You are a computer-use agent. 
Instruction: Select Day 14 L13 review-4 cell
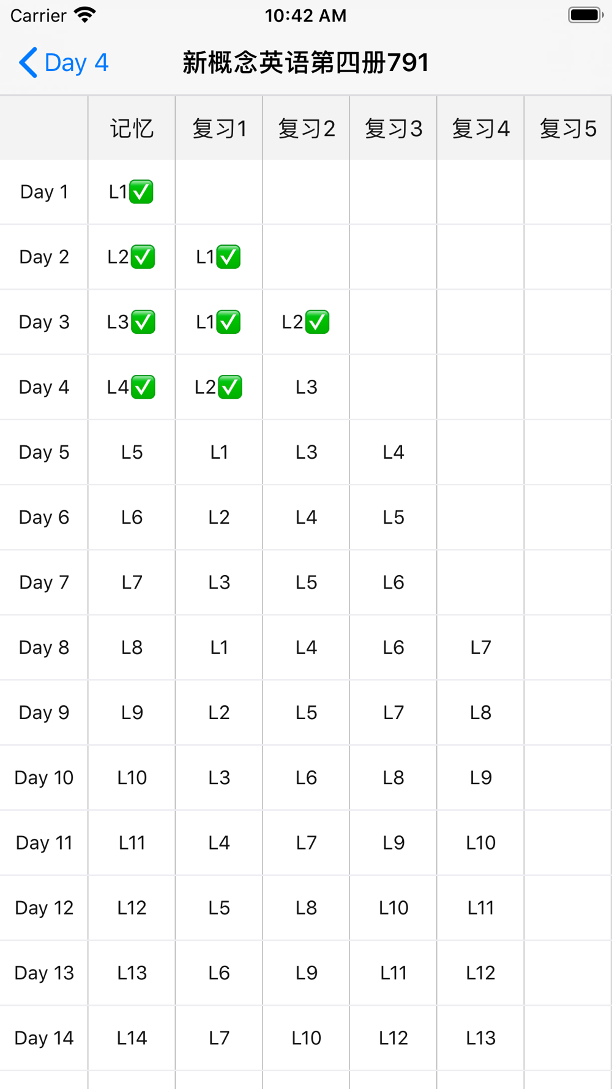[480, 1038]
